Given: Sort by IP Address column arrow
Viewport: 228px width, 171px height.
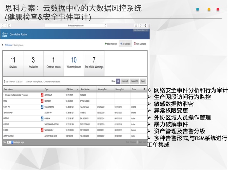Looking at the screenshot, I should 78,89.
